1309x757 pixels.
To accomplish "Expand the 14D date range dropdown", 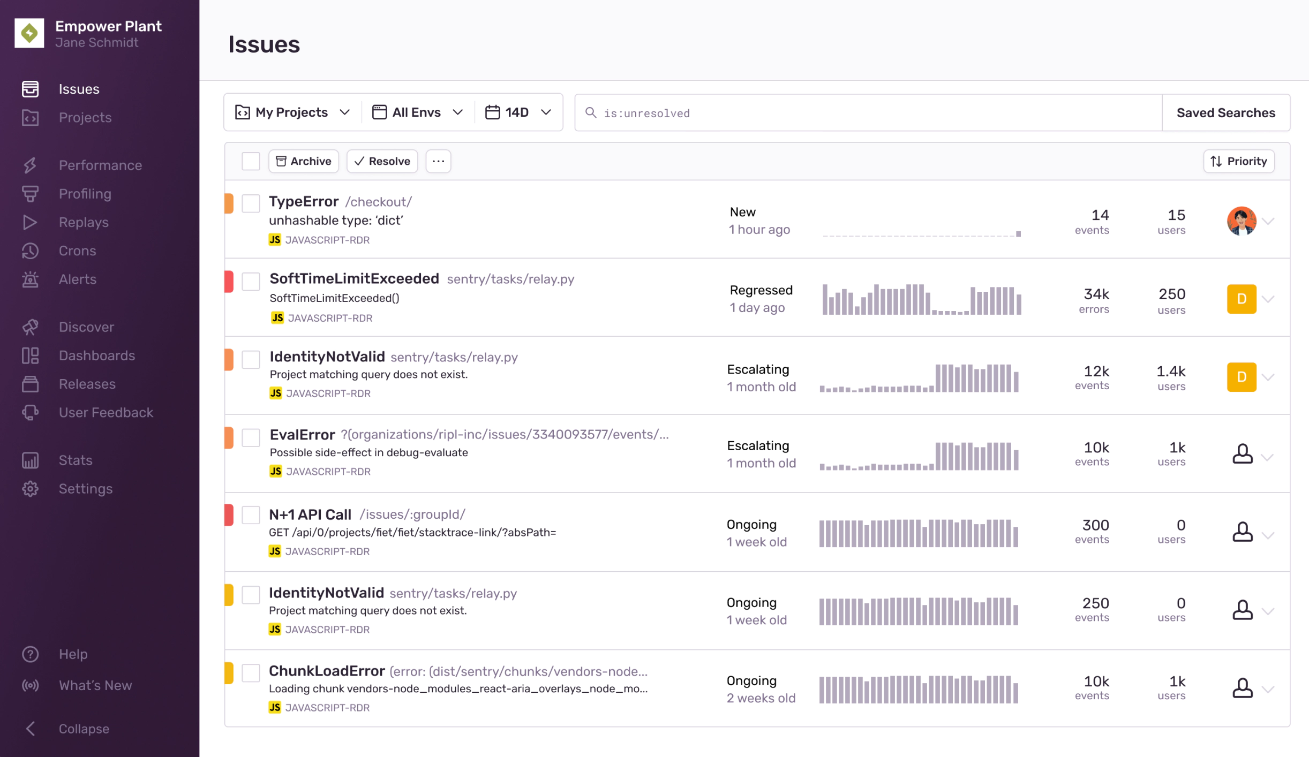I will tap(518, 112).
